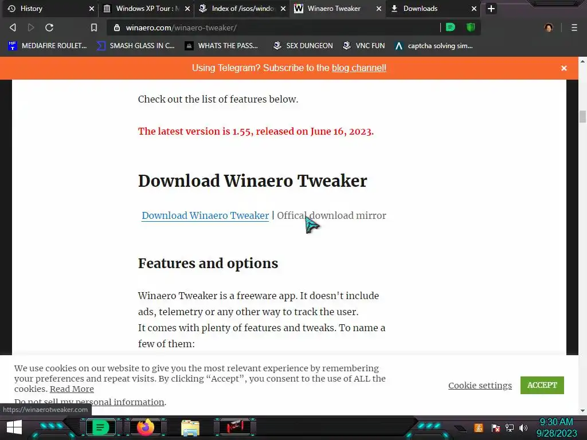Click the Features and options heading
The height and width of the screenshot is (440, 587).
(x=208, y=263)
